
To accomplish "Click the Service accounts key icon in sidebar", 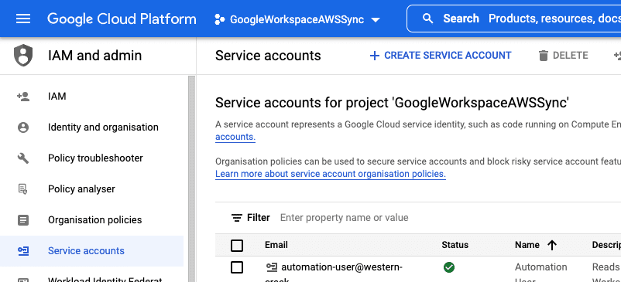I will click(23, 251).
